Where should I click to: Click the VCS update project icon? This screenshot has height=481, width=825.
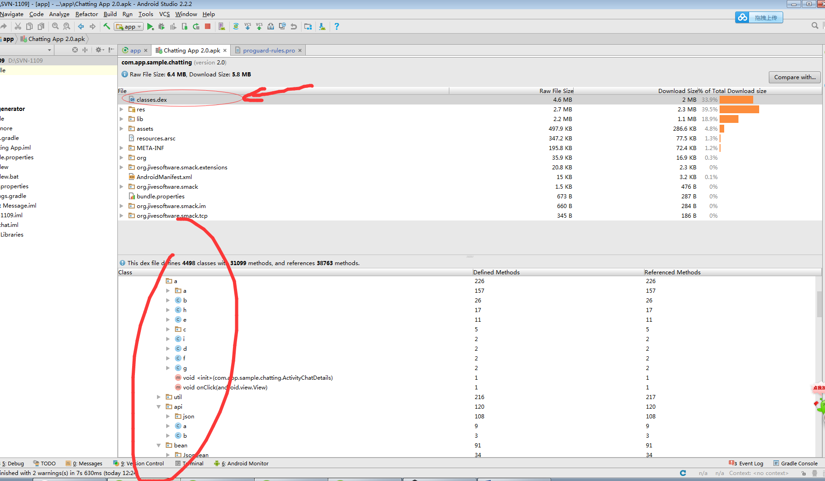point(248,26)
